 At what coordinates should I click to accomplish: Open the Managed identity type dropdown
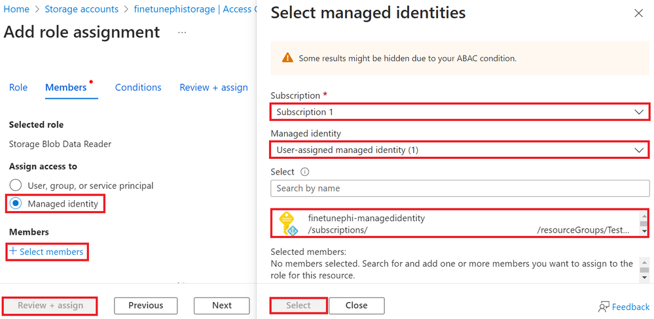click(x=460, y=150)
